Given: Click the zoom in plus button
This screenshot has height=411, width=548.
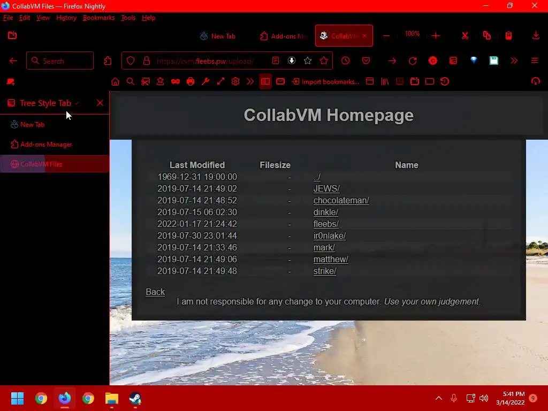Looking at the screenshot, I should (x=436, y=36).
